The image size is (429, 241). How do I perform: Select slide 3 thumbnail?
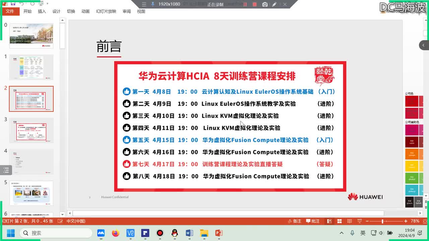(x=31, y=130)
